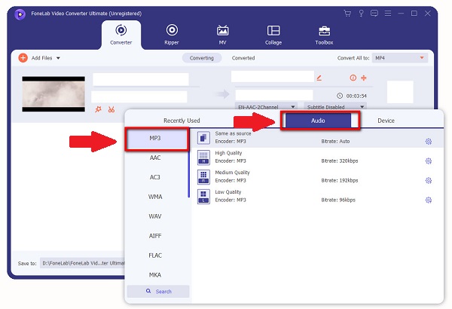
Task: Click the scissors cut icon
Action: [x=111, y=109]
